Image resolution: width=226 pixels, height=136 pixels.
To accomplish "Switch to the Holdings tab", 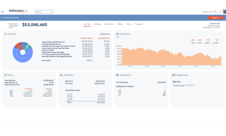I will [97, 24].
